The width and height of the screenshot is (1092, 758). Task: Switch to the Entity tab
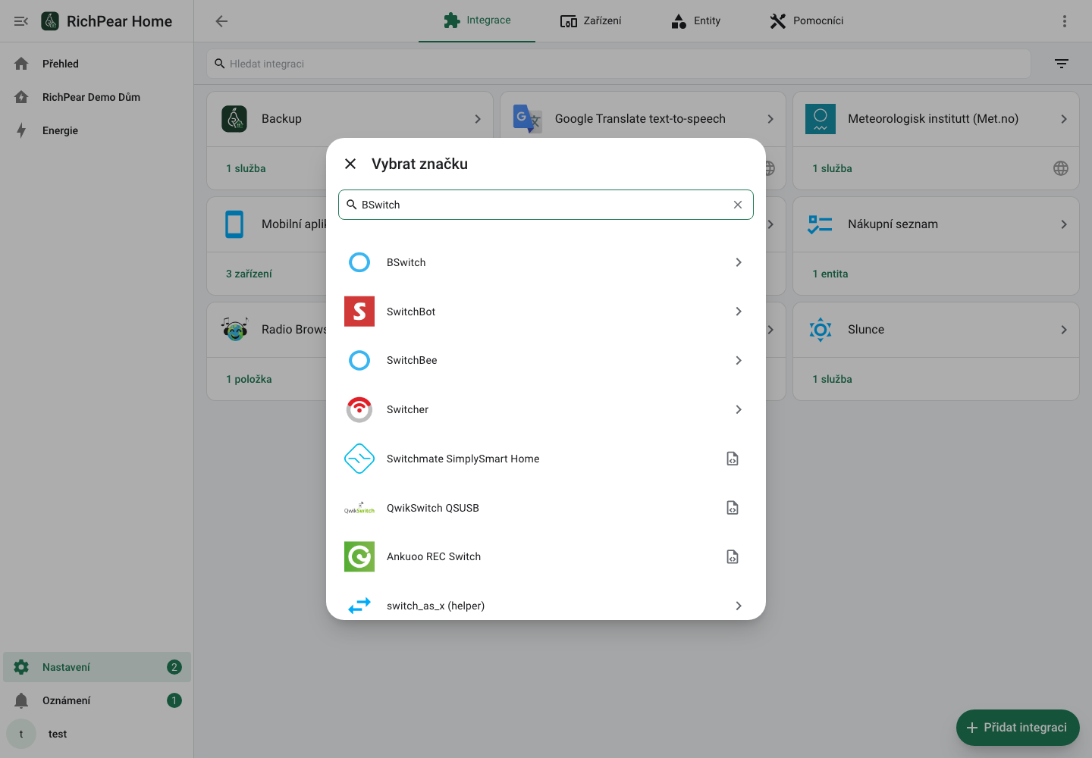pos(695,20)
